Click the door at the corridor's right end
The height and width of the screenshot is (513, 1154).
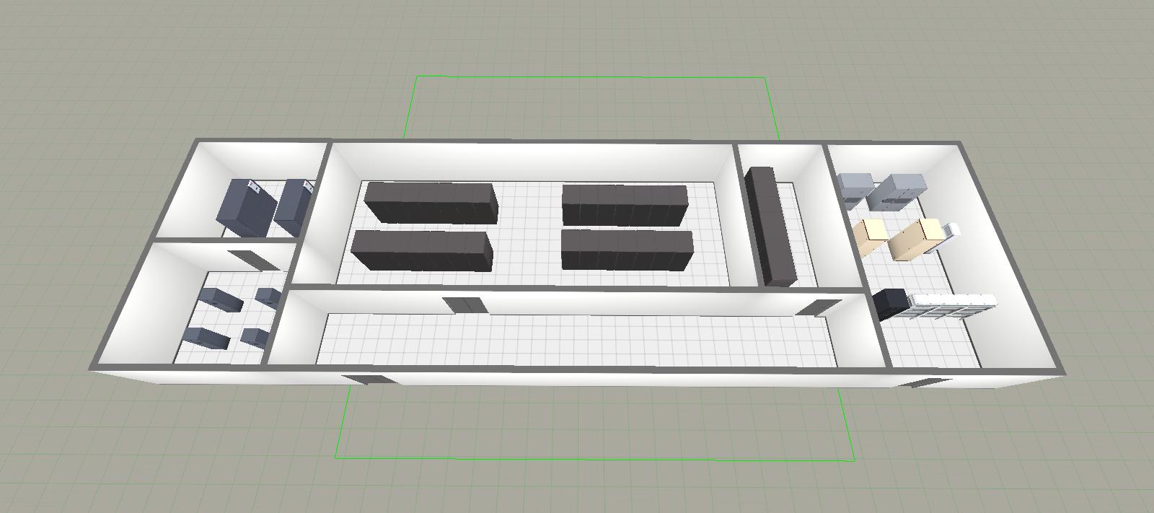coord(817,307)
